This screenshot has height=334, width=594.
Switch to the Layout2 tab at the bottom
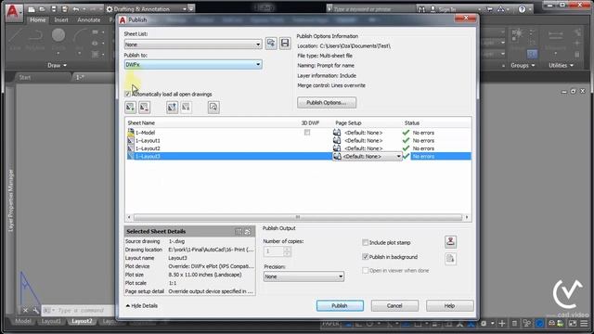82,321
